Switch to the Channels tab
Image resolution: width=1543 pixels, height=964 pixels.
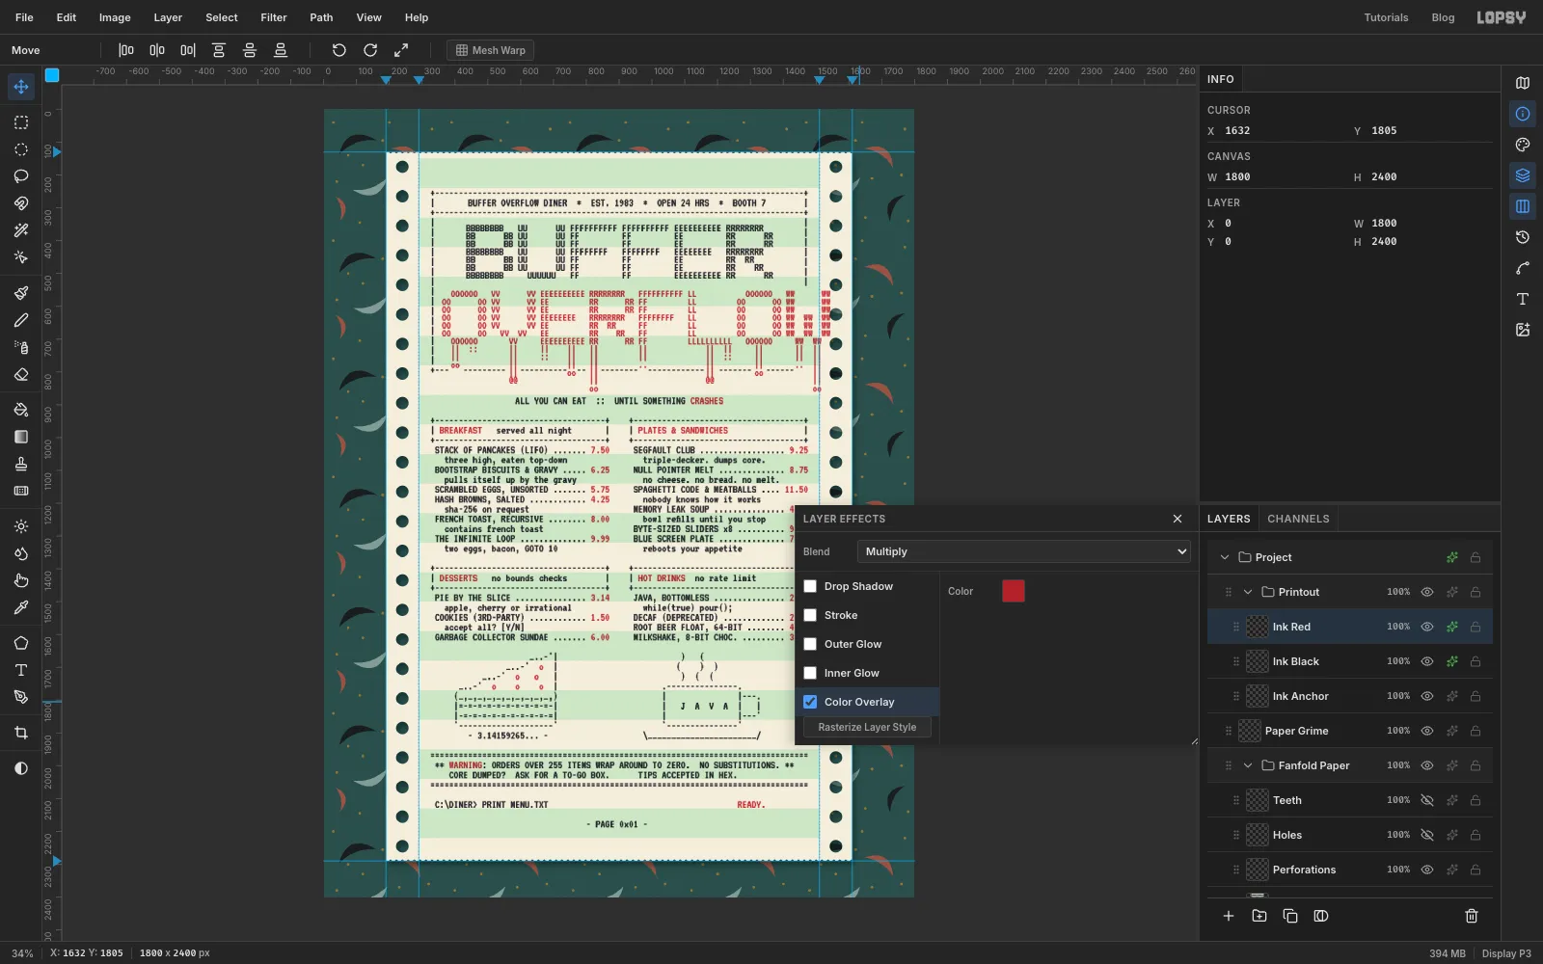1298,519
